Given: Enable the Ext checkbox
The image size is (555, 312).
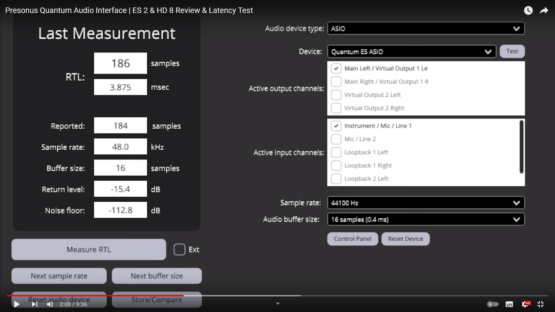Looking at the screenshot, I should [179, 250].
